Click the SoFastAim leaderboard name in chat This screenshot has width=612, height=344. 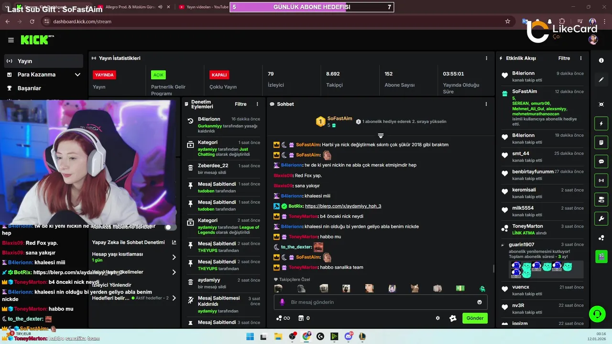point(339,118)
